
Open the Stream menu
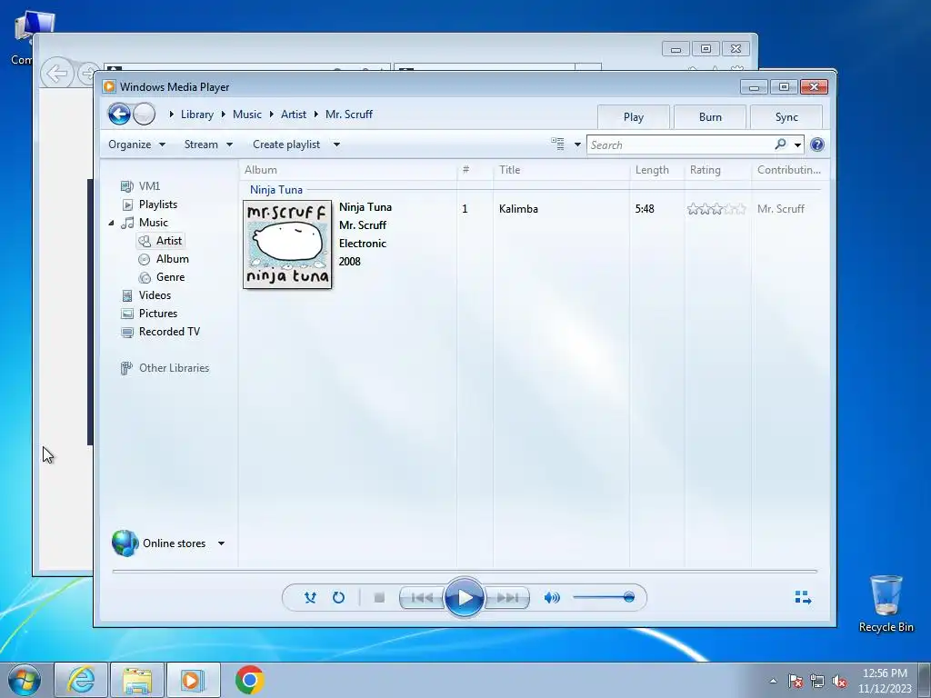coord(208,145)
